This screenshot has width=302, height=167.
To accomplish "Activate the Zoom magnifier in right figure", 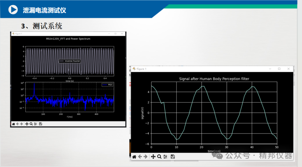I will pos(159,157).
